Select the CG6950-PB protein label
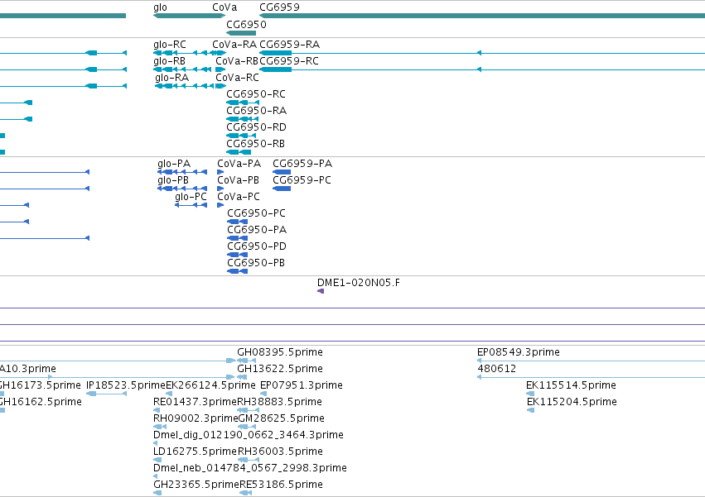The width and height of the screenshot is (705, 497). coord(256,264)
